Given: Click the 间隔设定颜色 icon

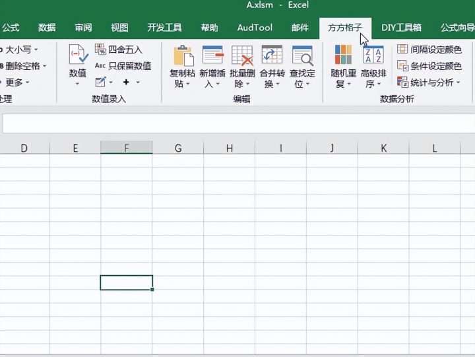Looking at the screenshot, I should pyautogui.click(x=402, y=49).
